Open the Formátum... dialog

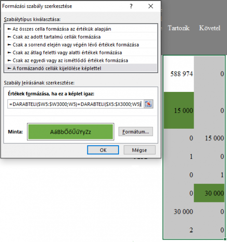point(135,132)
